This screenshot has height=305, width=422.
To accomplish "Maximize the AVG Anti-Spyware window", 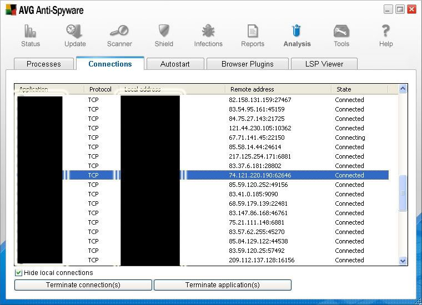I will [400, 9].
